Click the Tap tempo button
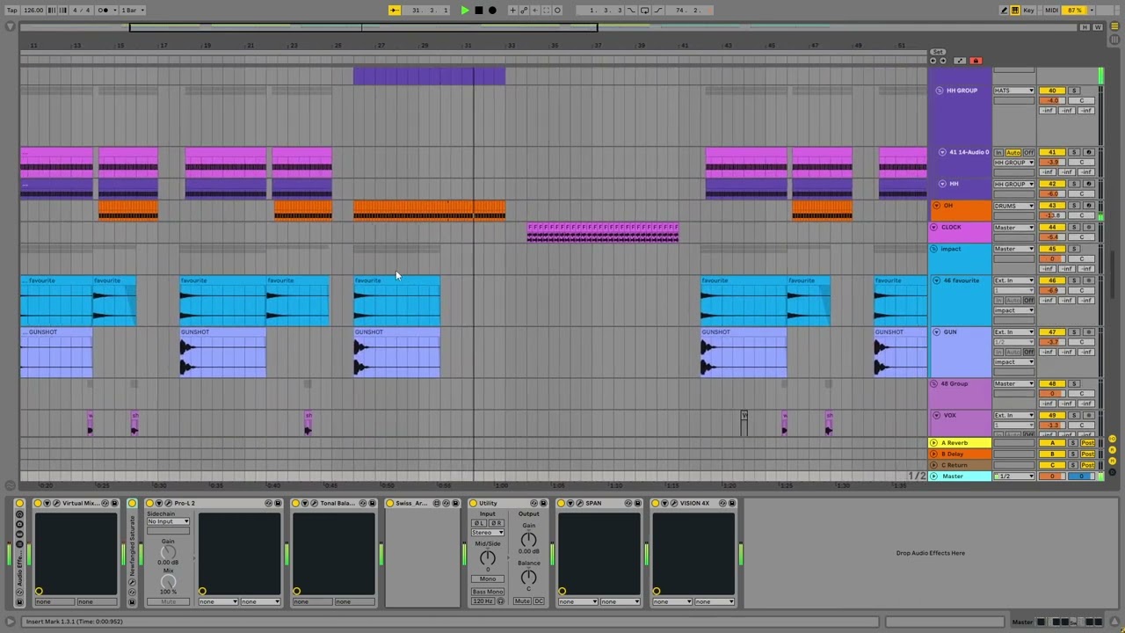The width and height of the screenshot is (1125, 633). click(12, 10)
